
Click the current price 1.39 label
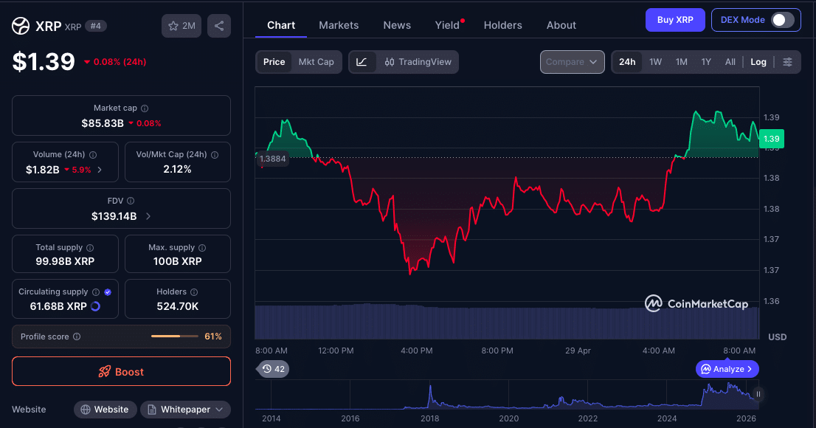[x=771, y=139]
